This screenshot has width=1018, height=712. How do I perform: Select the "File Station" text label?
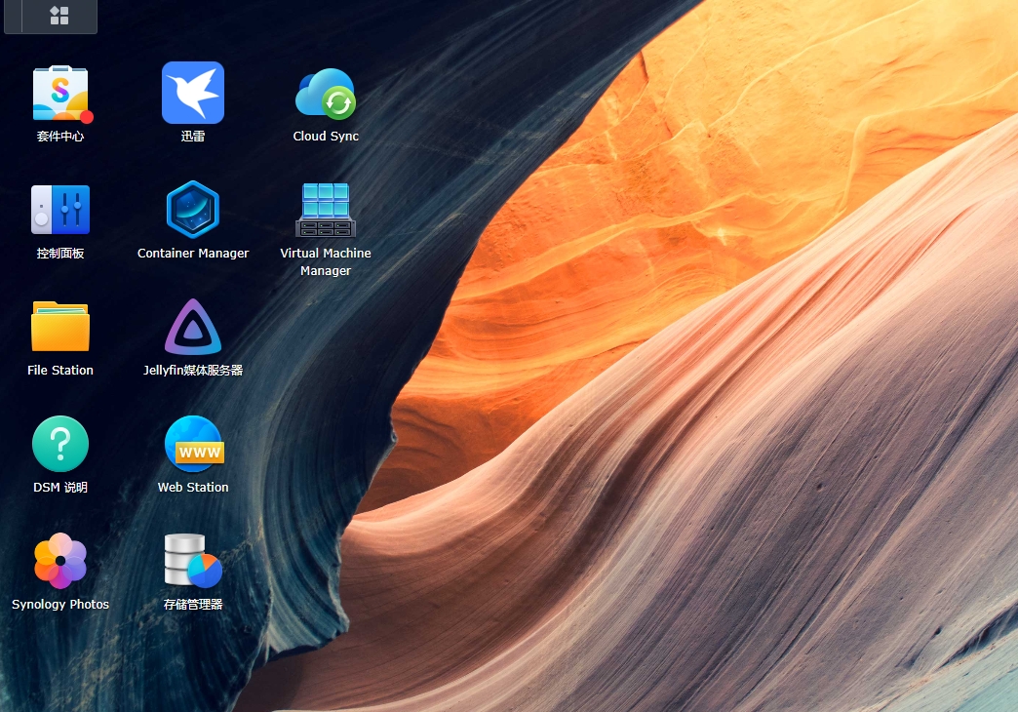(x=60, y=371)
